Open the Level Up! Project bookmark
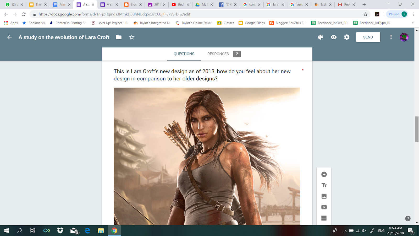Screen dimensions: 419x236 [110, 23]
